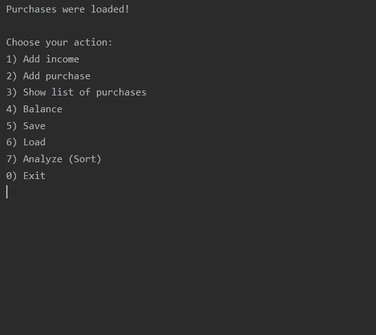Select the "Add purchase" menu option
The width and height of the screenshot is (376, 335).
coord(57,76)
